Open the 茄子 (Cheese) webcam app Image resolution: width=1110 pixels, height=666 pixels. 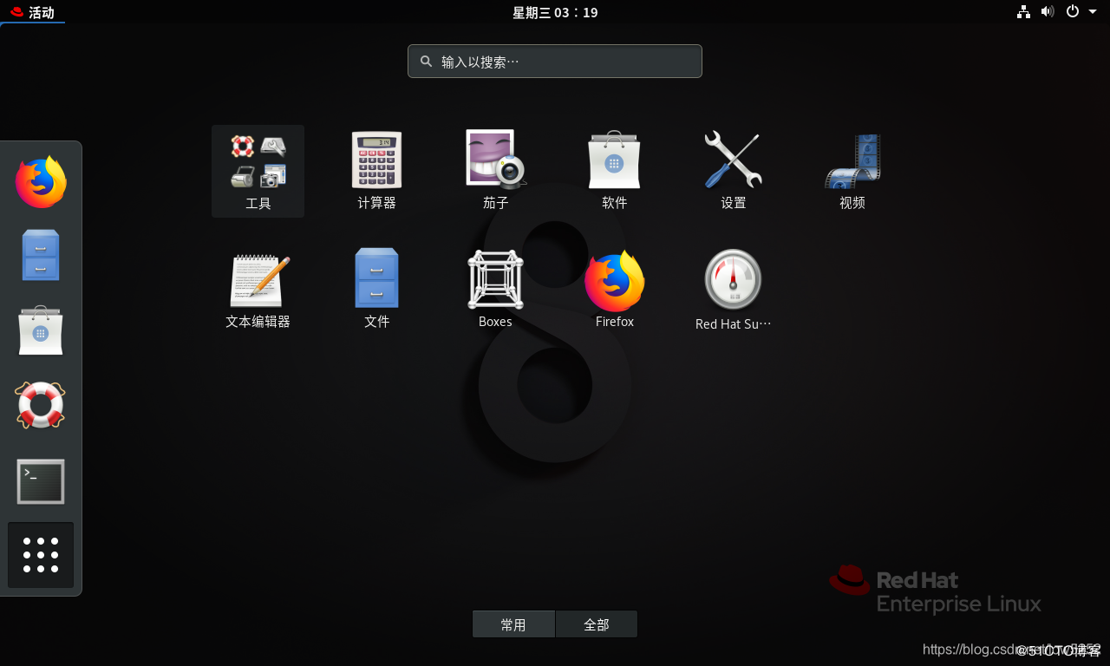495,170
